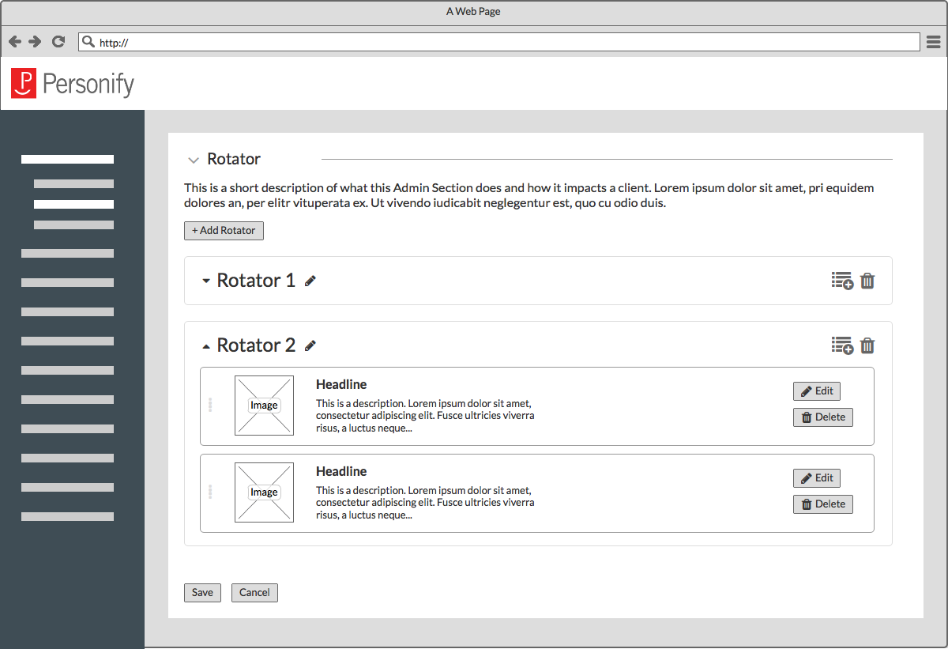This screenshot has width=948, height=649.
Task: Open the second Headline image thumbnail
Action: (x=264, y=492)
